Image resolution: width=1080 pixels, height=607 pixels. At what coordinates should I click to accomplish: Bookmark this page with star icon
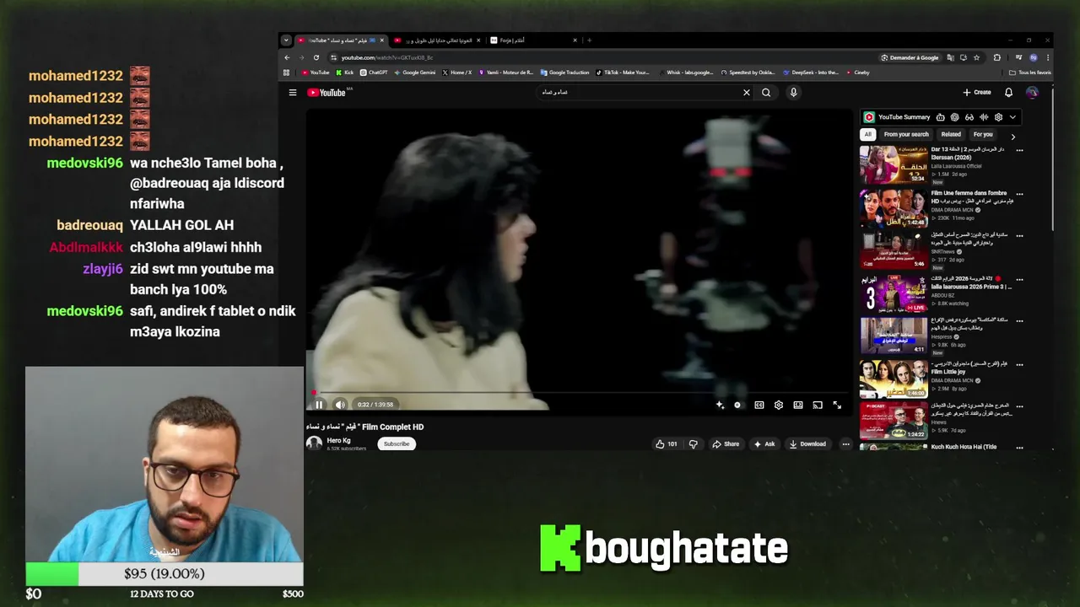point(976,57)
